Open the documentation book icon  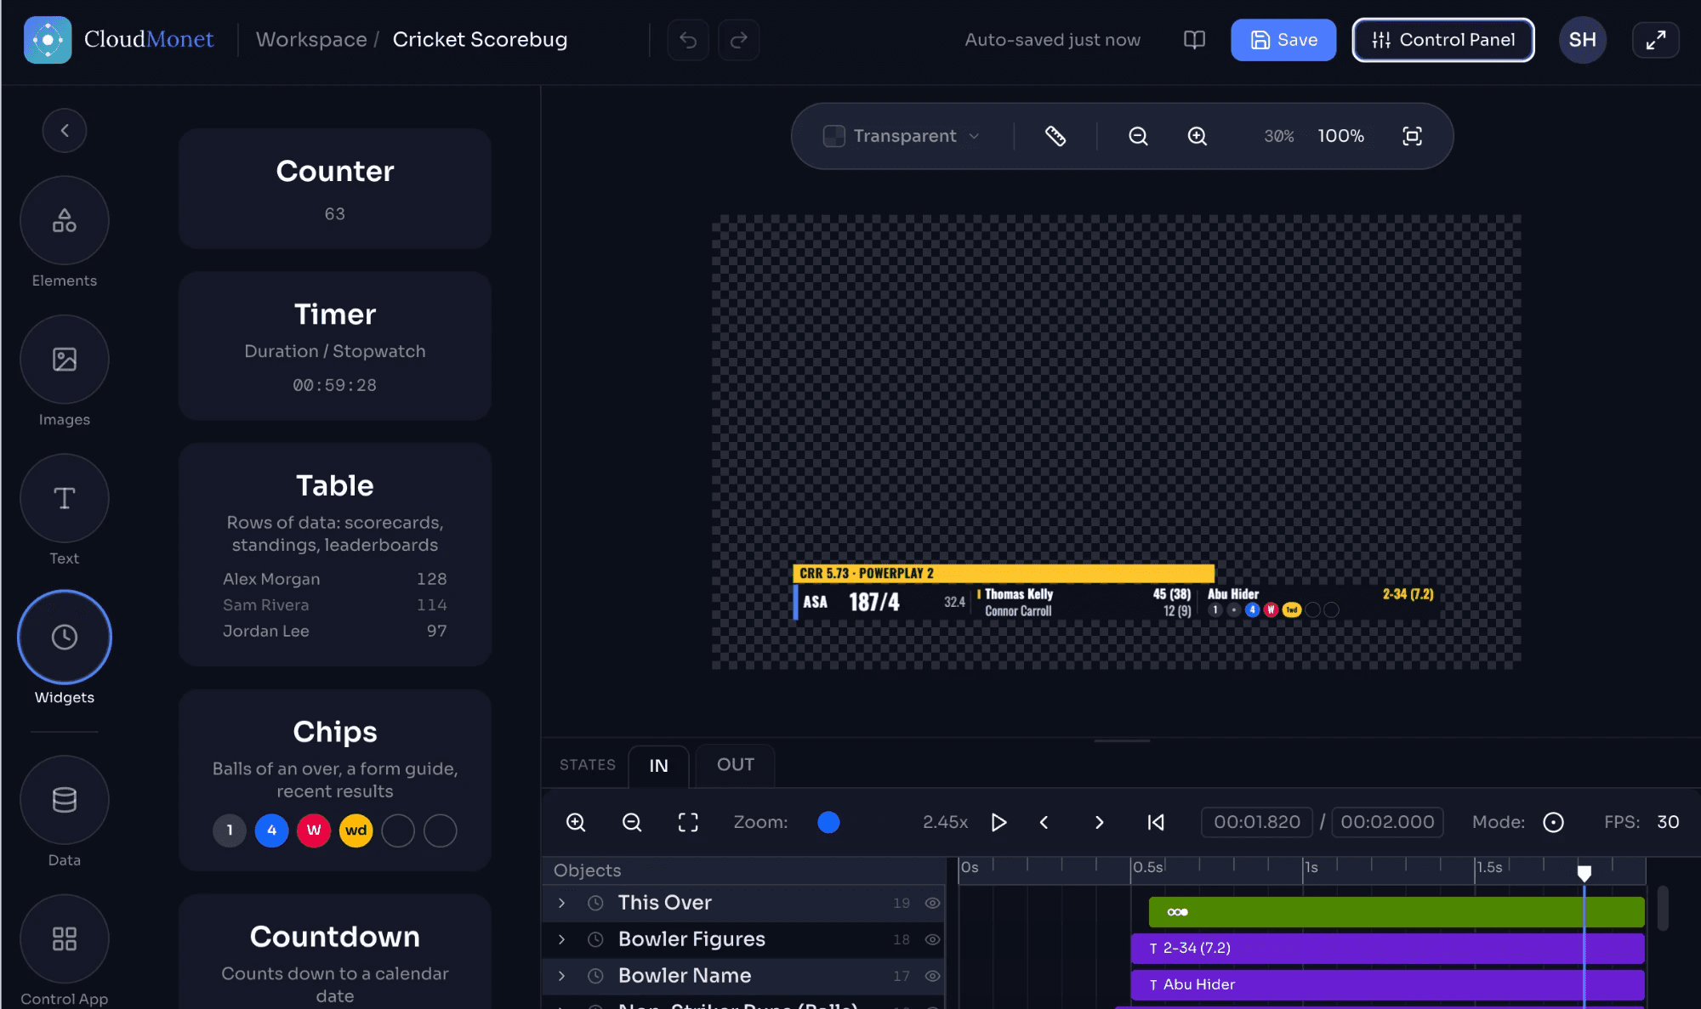tap(1194, 40)
